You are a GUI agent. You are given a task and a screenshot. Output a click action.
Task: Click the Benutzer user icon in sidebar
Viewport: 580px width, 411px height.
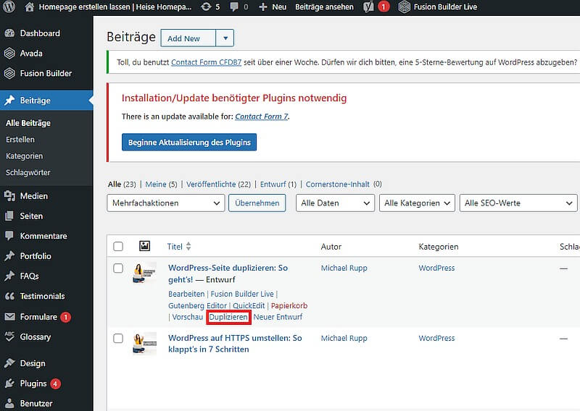[9, 403]
